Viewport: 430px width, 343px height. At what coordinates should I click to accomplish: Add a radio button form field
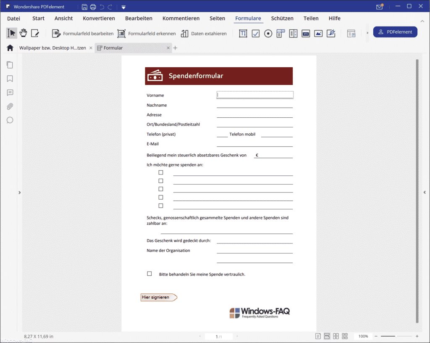coord(268,34)
